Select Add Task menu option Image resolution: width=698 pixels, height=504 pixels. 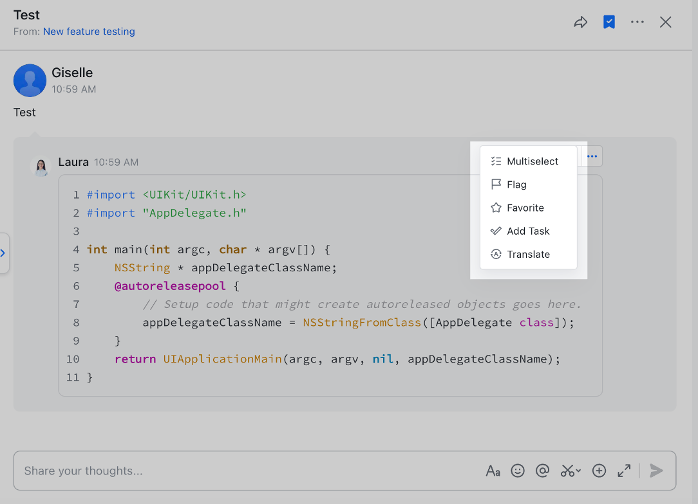click(x=528, y=231)
